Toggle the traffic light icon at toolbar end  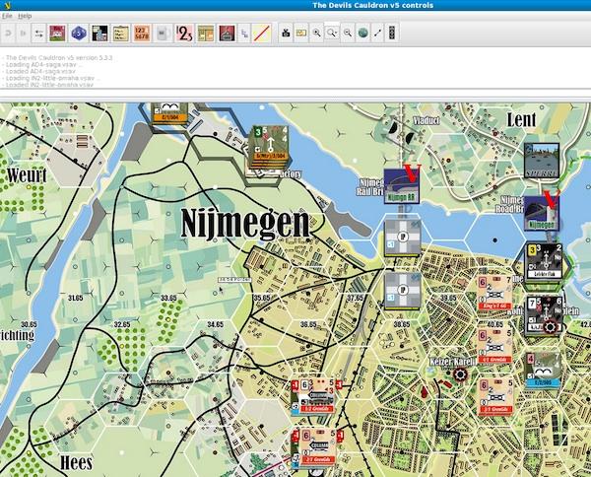pos(392,33)
